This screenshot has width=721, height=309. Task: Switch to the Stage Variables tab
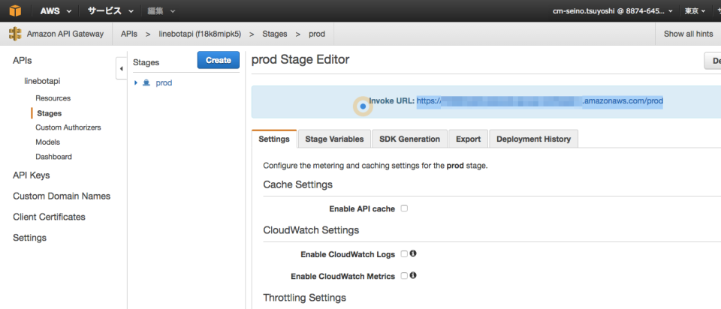coord(334,139)
